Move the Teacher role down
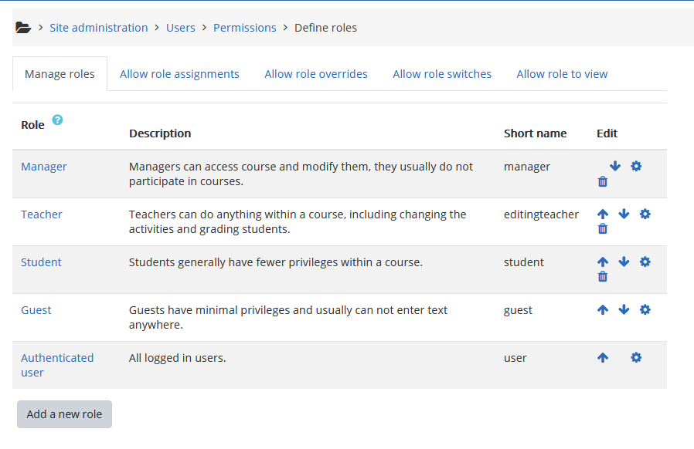 click(x=624, y=214)
